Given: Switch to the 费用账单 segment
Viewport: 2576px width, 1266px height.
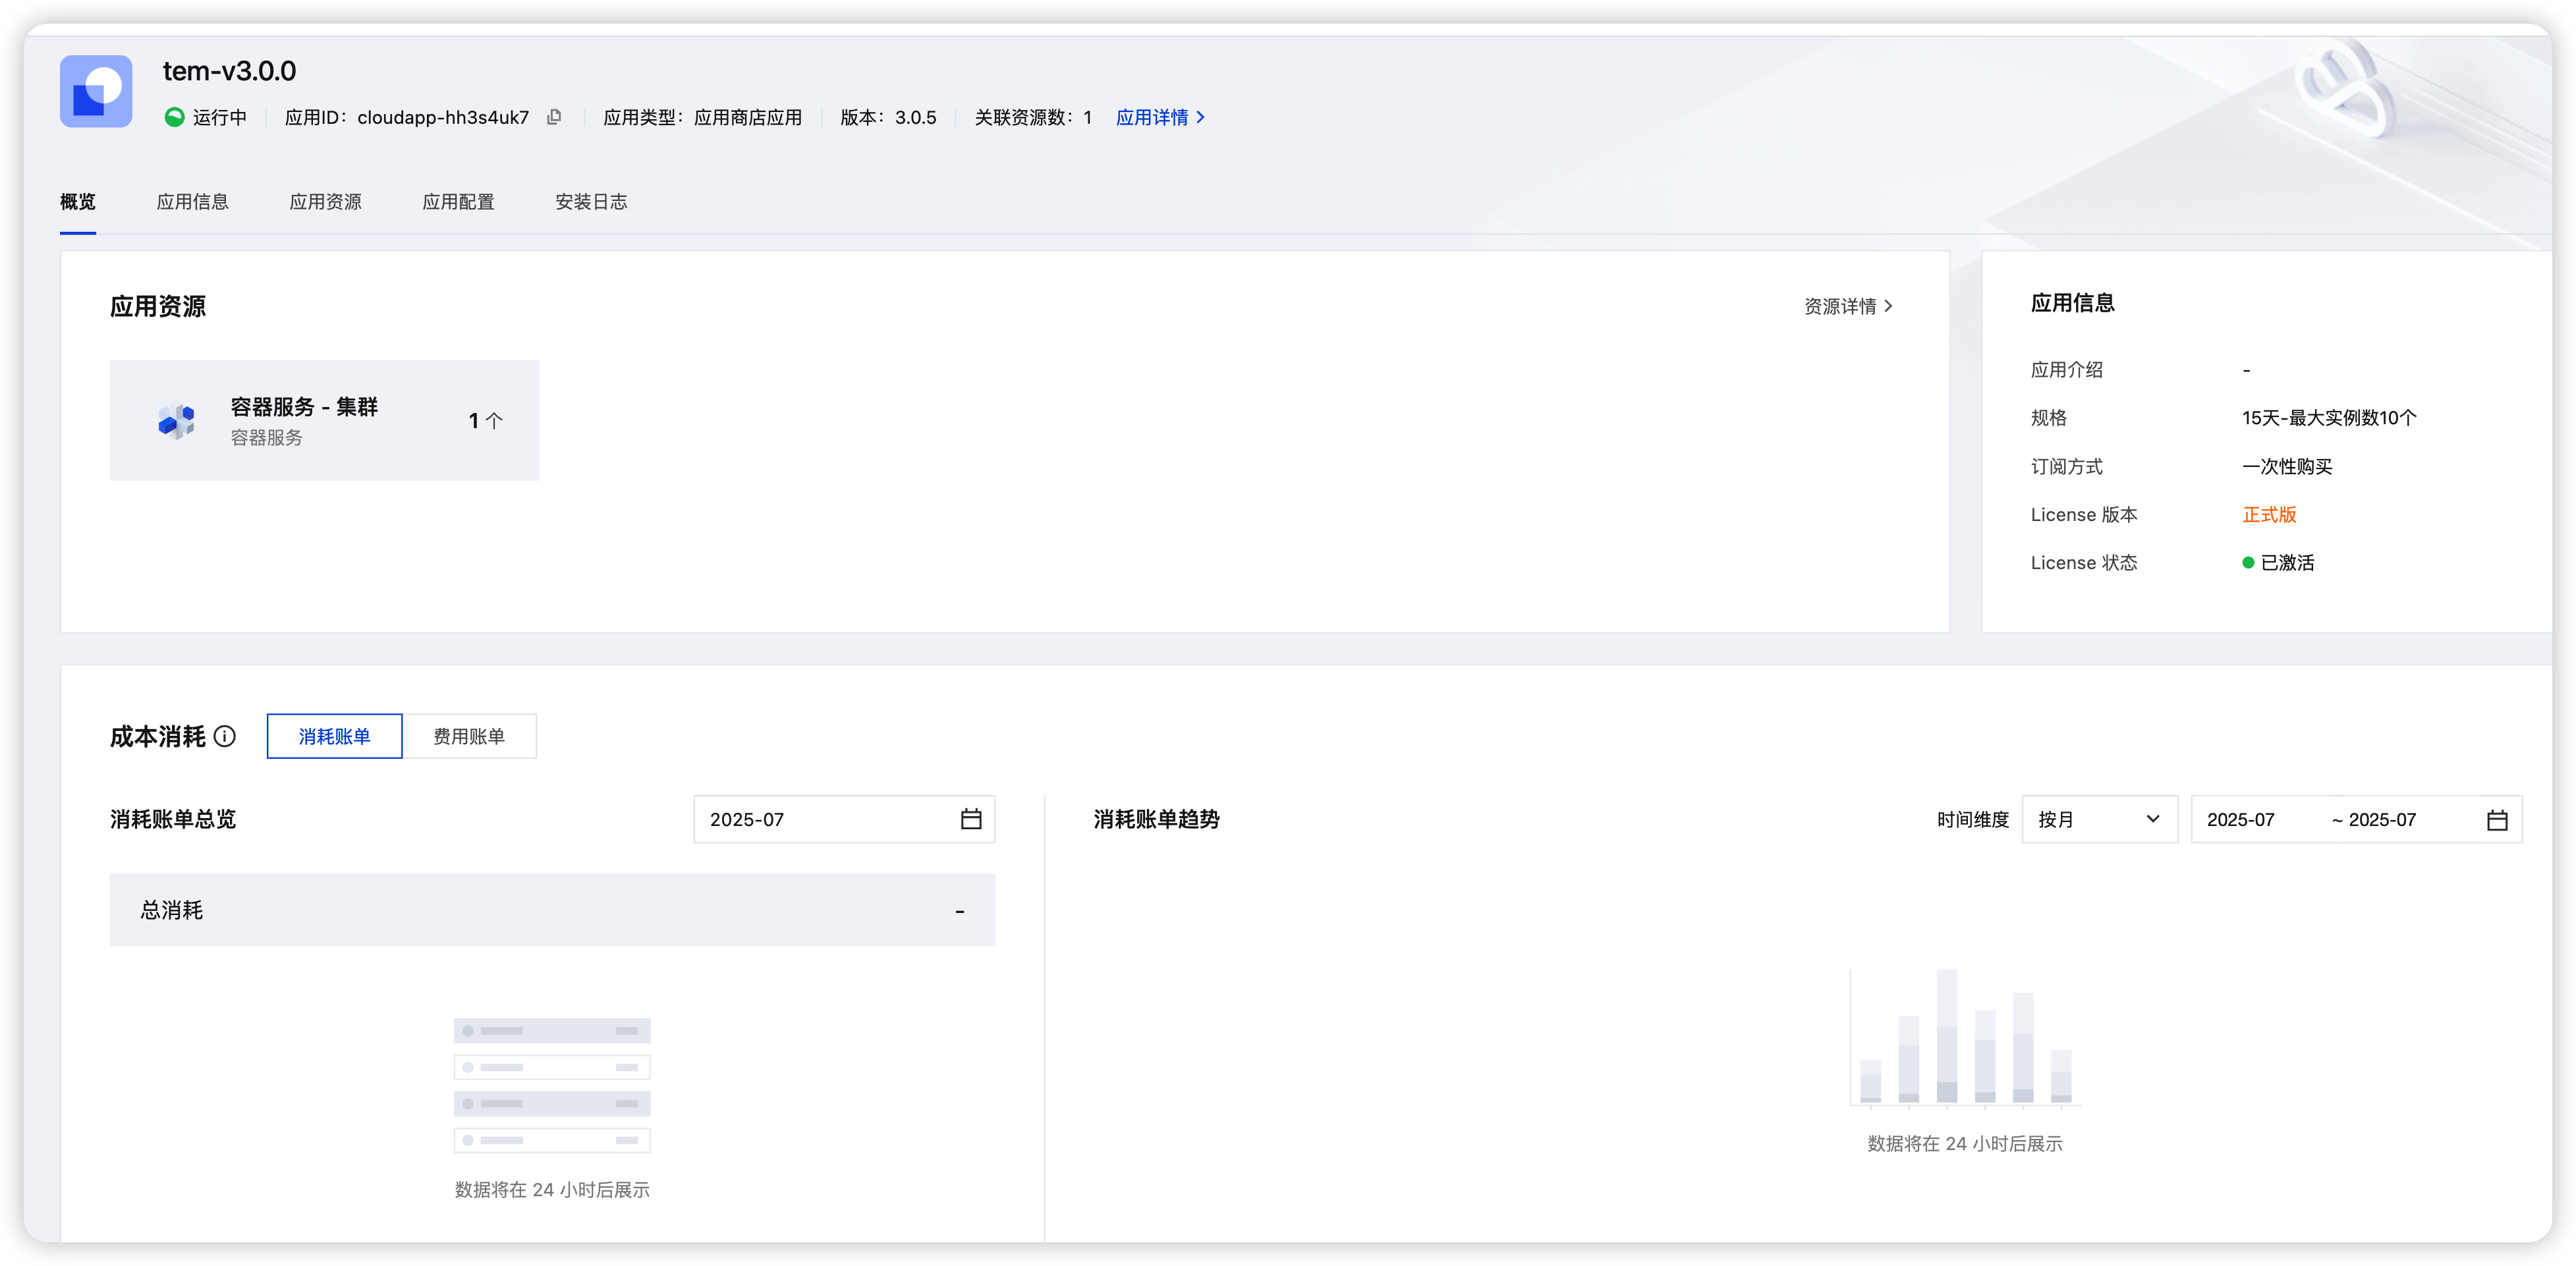Looking at the screenshot, I should pyautogui.click(x=469, y=737).
